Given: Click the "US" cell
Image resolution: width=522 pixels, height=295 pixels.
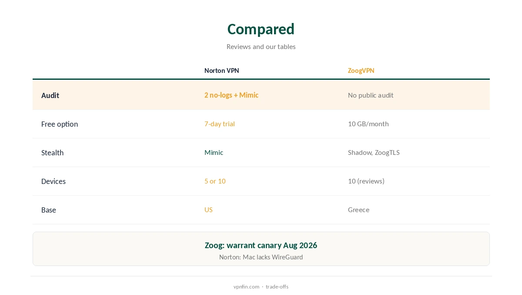Looking at the screenshot, I should coord(208,210).
